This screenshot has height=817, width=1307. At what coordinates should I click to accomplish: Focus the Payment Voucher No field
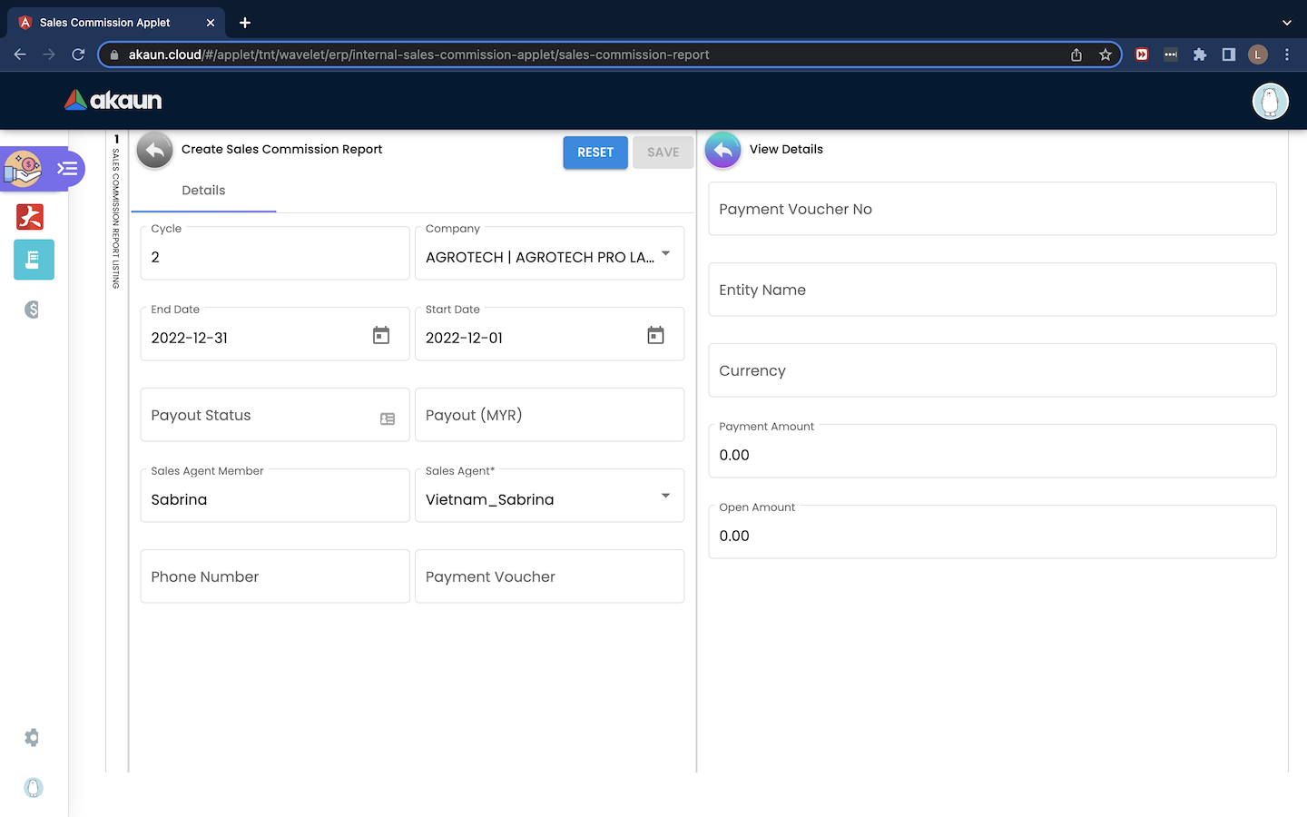coord(992,209)
